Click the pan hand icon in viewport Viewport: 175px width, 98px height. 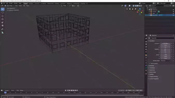(x=133, y=9)
